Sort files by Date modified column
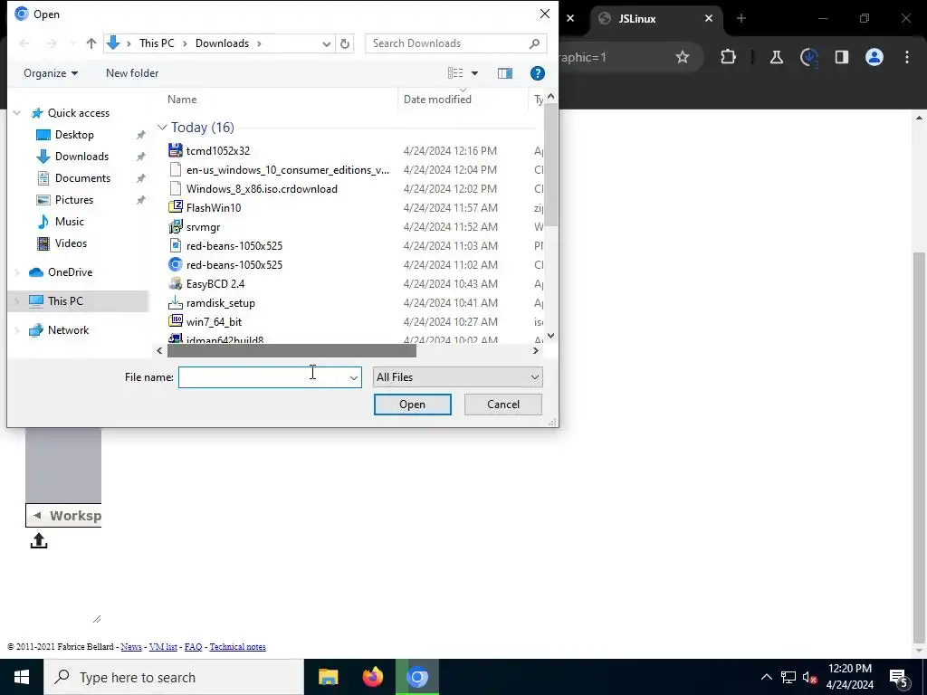 coord(437,100)
